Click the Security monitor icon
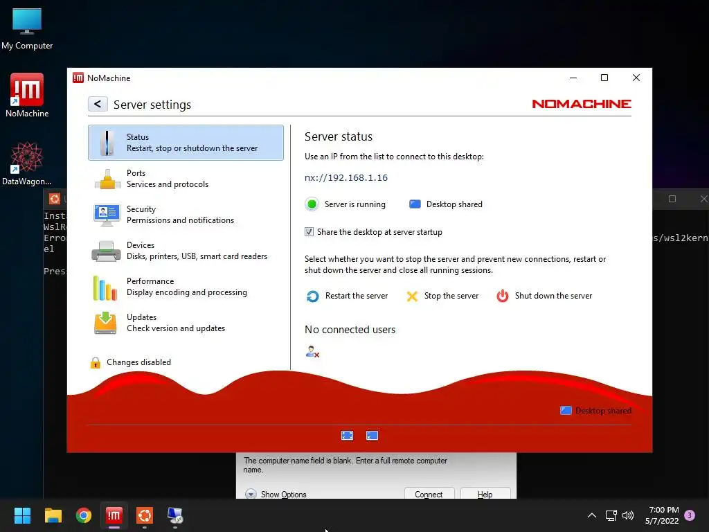This screenshot has height=532, width=709. click(x=107, y=215)
